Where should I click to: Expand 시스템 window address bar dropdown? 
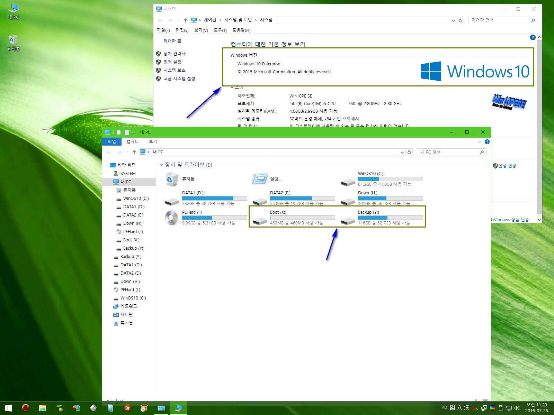pos(453,20)
